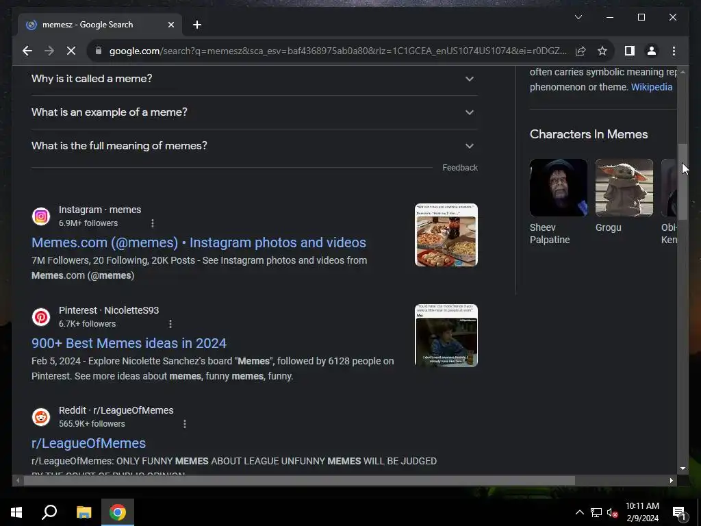Click the scroll down arrow of page
The height and width of the screenshot is (526, 701).
[683, 468]
